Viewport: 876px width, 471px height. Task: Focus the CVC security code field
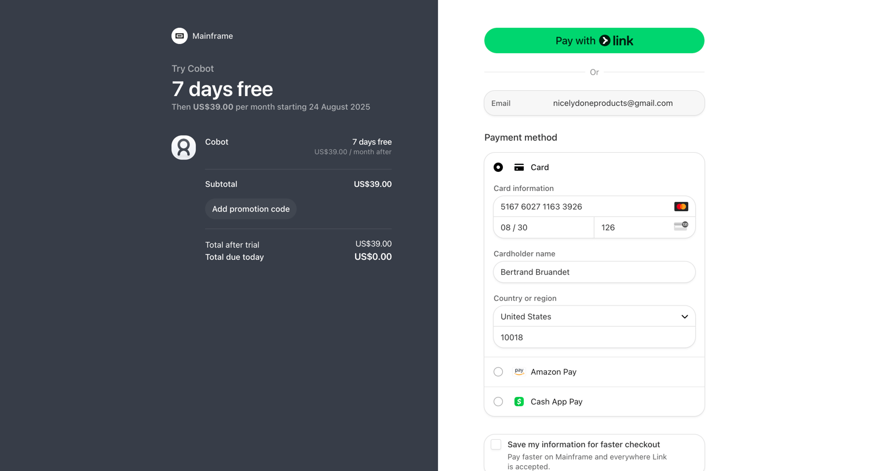(x=645, y=227)
